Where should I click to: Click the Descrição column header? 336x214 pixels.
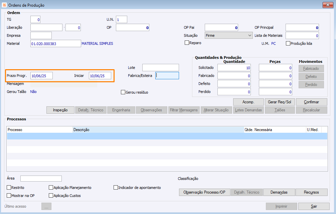point(158,130)
